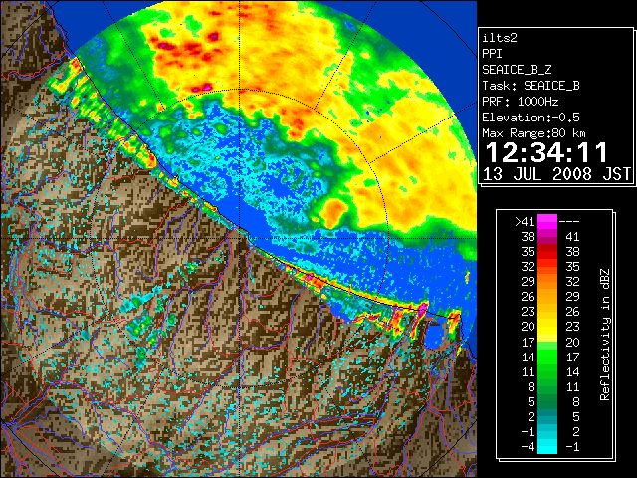The height and width of the screenshot is (478, 637).
Task: Click the '>41' legend label
Action: point(525,222)
